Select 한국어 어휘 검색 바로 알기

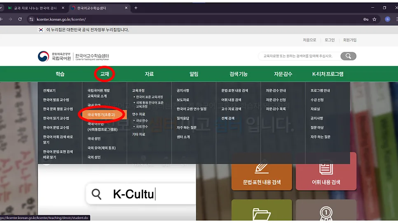tap(58, 140)
